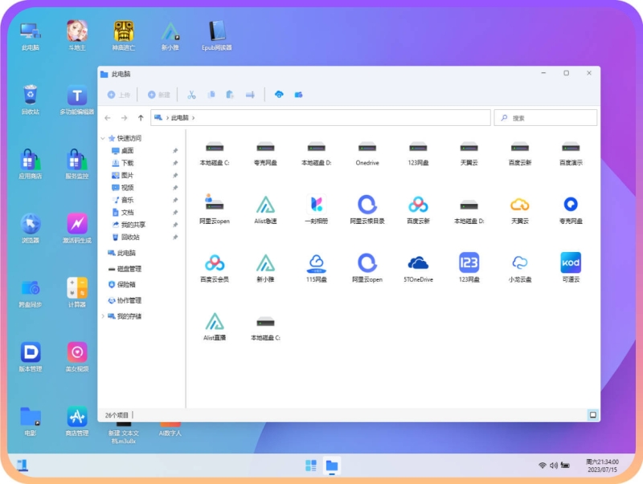643x484 pixels.
Task: Open 版本管理 on the desktop
Action: coord(31,357)
